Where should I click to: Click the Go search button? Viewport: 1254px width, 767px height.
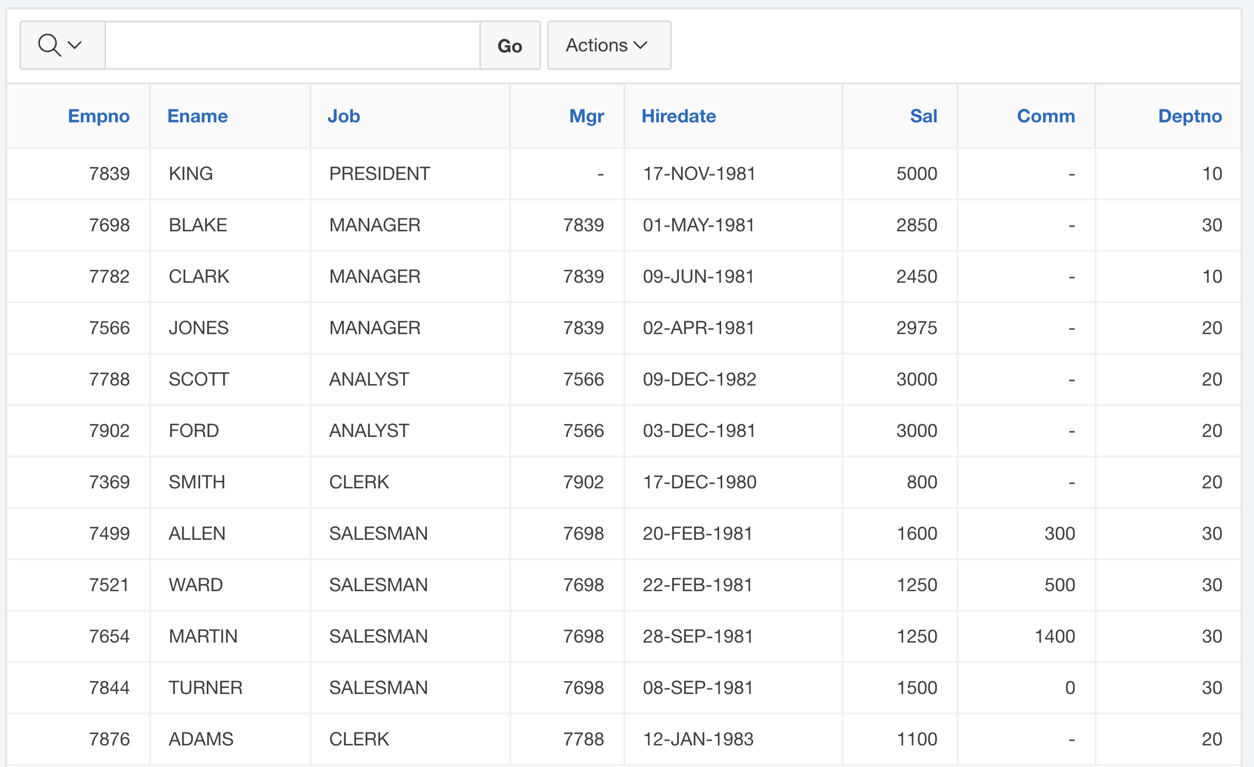(509, 46)
